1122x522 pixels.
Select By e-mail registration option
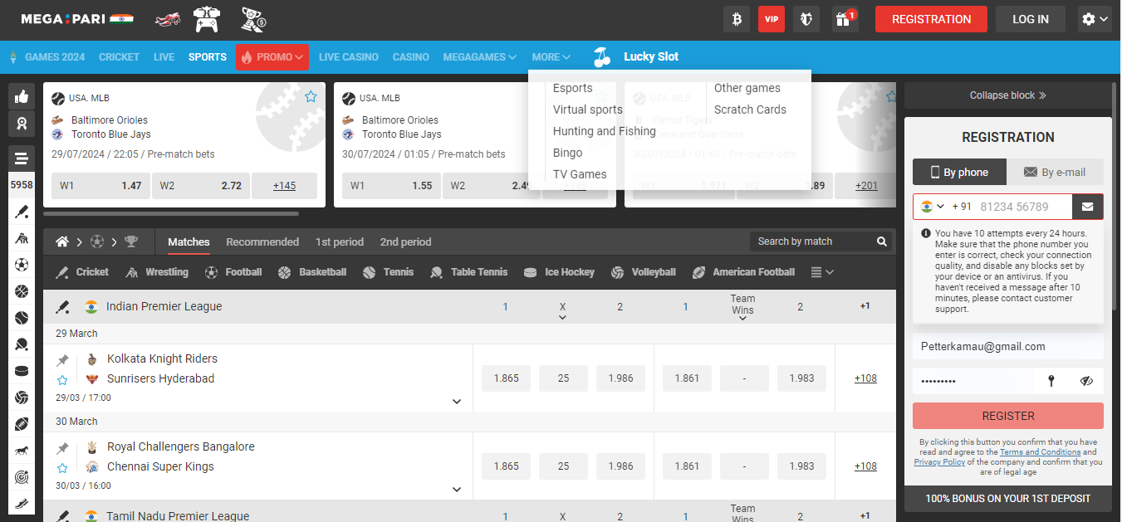tap(1055, 172)
